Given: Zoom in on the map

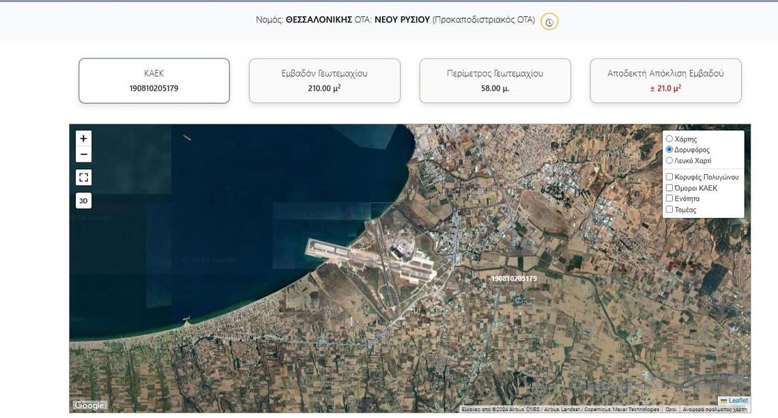Looking at the screenshot, I should 83,138.
